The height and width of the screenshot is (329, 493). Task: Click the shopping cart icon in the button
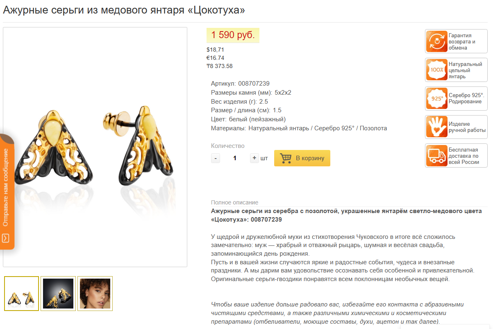coord(286,158)
